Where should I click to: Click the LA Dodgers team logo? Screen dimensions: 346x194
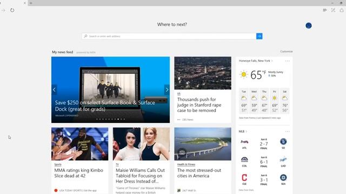click(x=283, y=160)
